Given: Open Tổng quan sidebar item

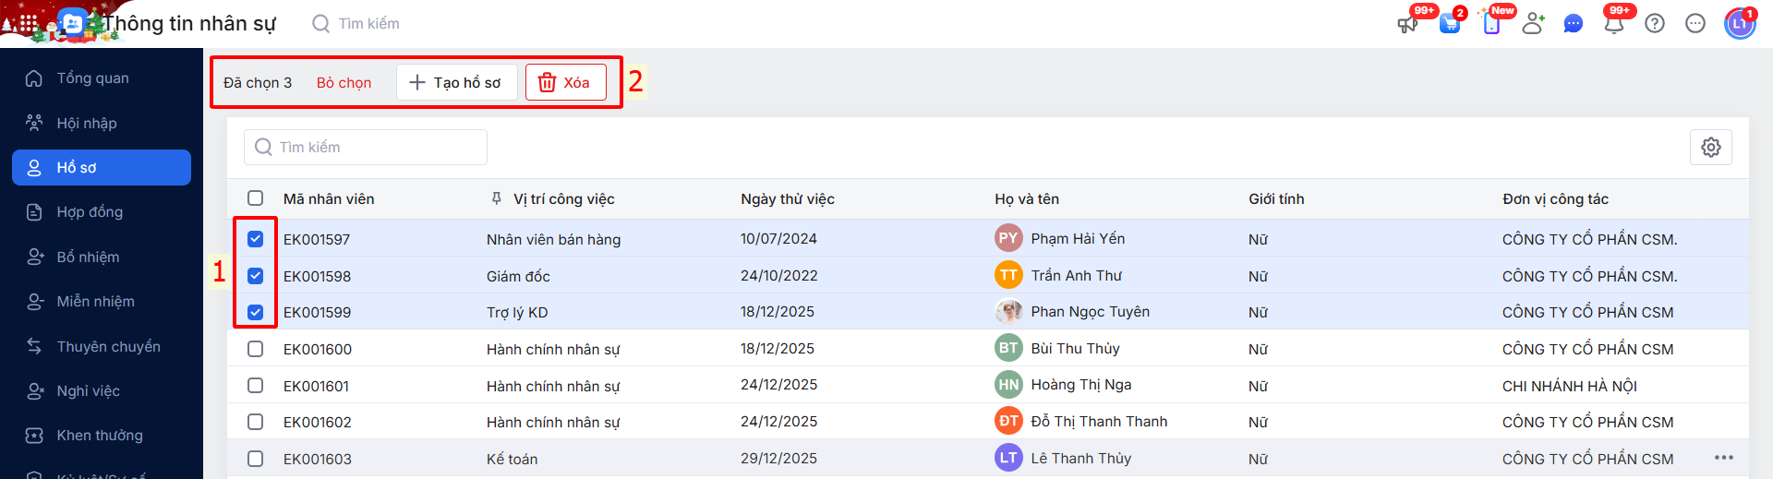Looking at the screenshot, I should (x=92, y=78).
